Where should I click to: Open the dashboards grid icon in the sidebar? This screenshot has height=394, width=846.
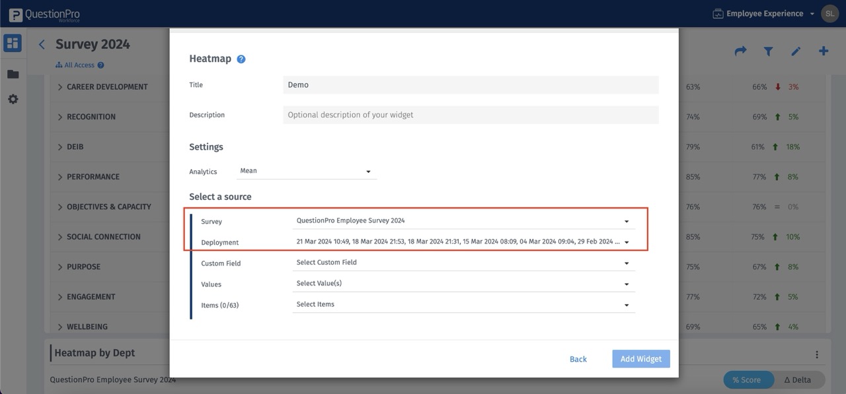click(12, 42)
